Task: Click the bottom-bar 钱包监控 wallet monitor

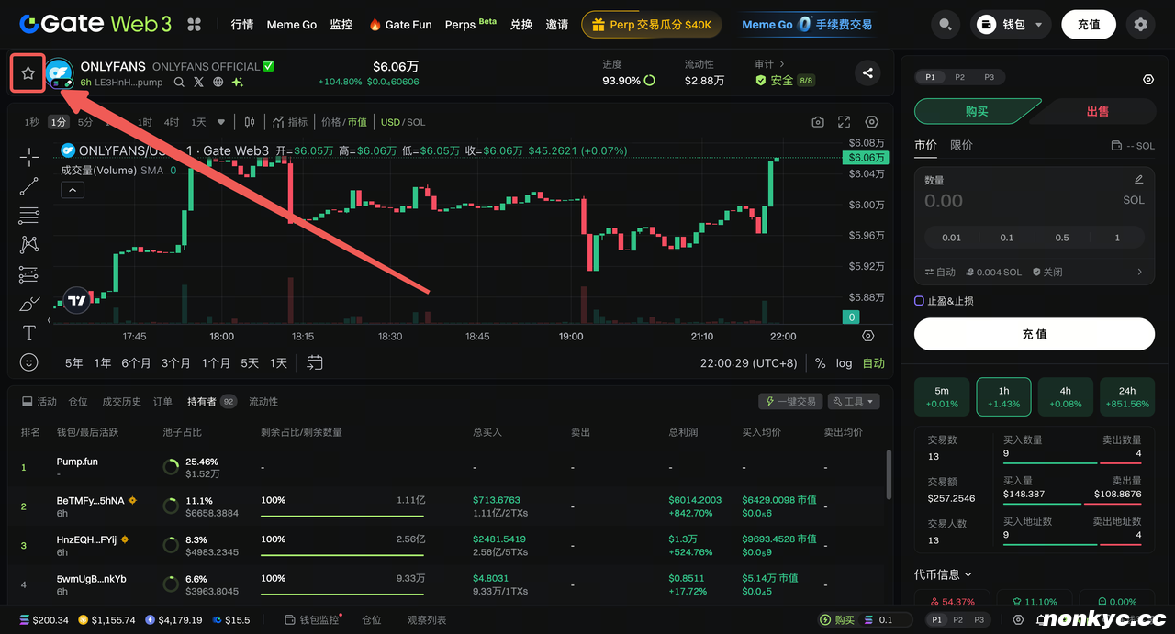Action: (312, 620)
